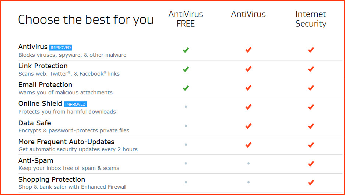This screenshot has height=195, width=345.
Task: Click green checkmark for Antivirus in AntiVirus FREE
Action: point(186,50)
